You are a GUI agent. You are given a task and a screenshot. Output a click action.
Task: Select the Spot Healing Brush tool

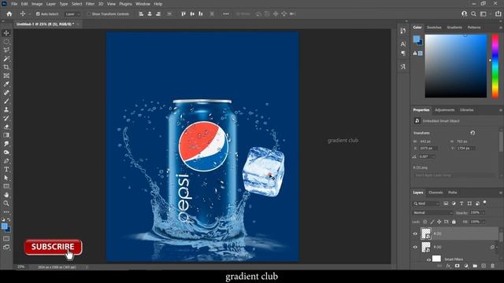pyautogui.click(x=6, y=93)
